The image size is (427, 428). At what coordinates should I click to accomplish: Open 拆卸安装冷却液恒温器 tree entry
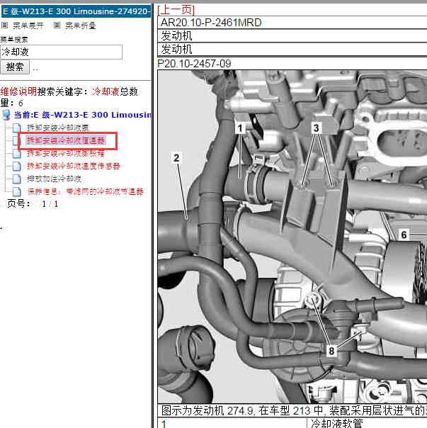tap(66, 140)
